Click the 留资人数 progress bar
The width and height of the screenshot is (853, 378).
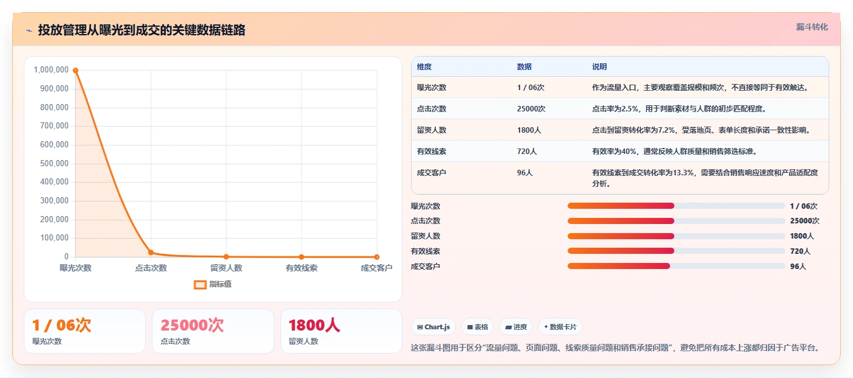(676, 236)
